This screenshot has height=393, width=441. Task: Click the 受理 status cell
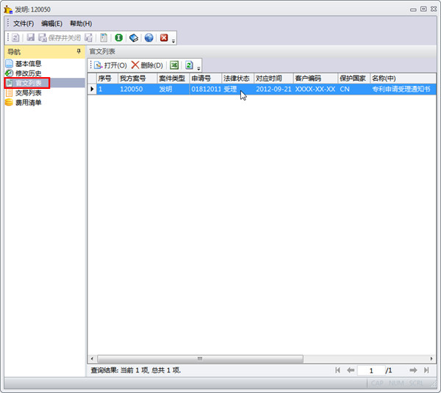(x=237, y=89)
